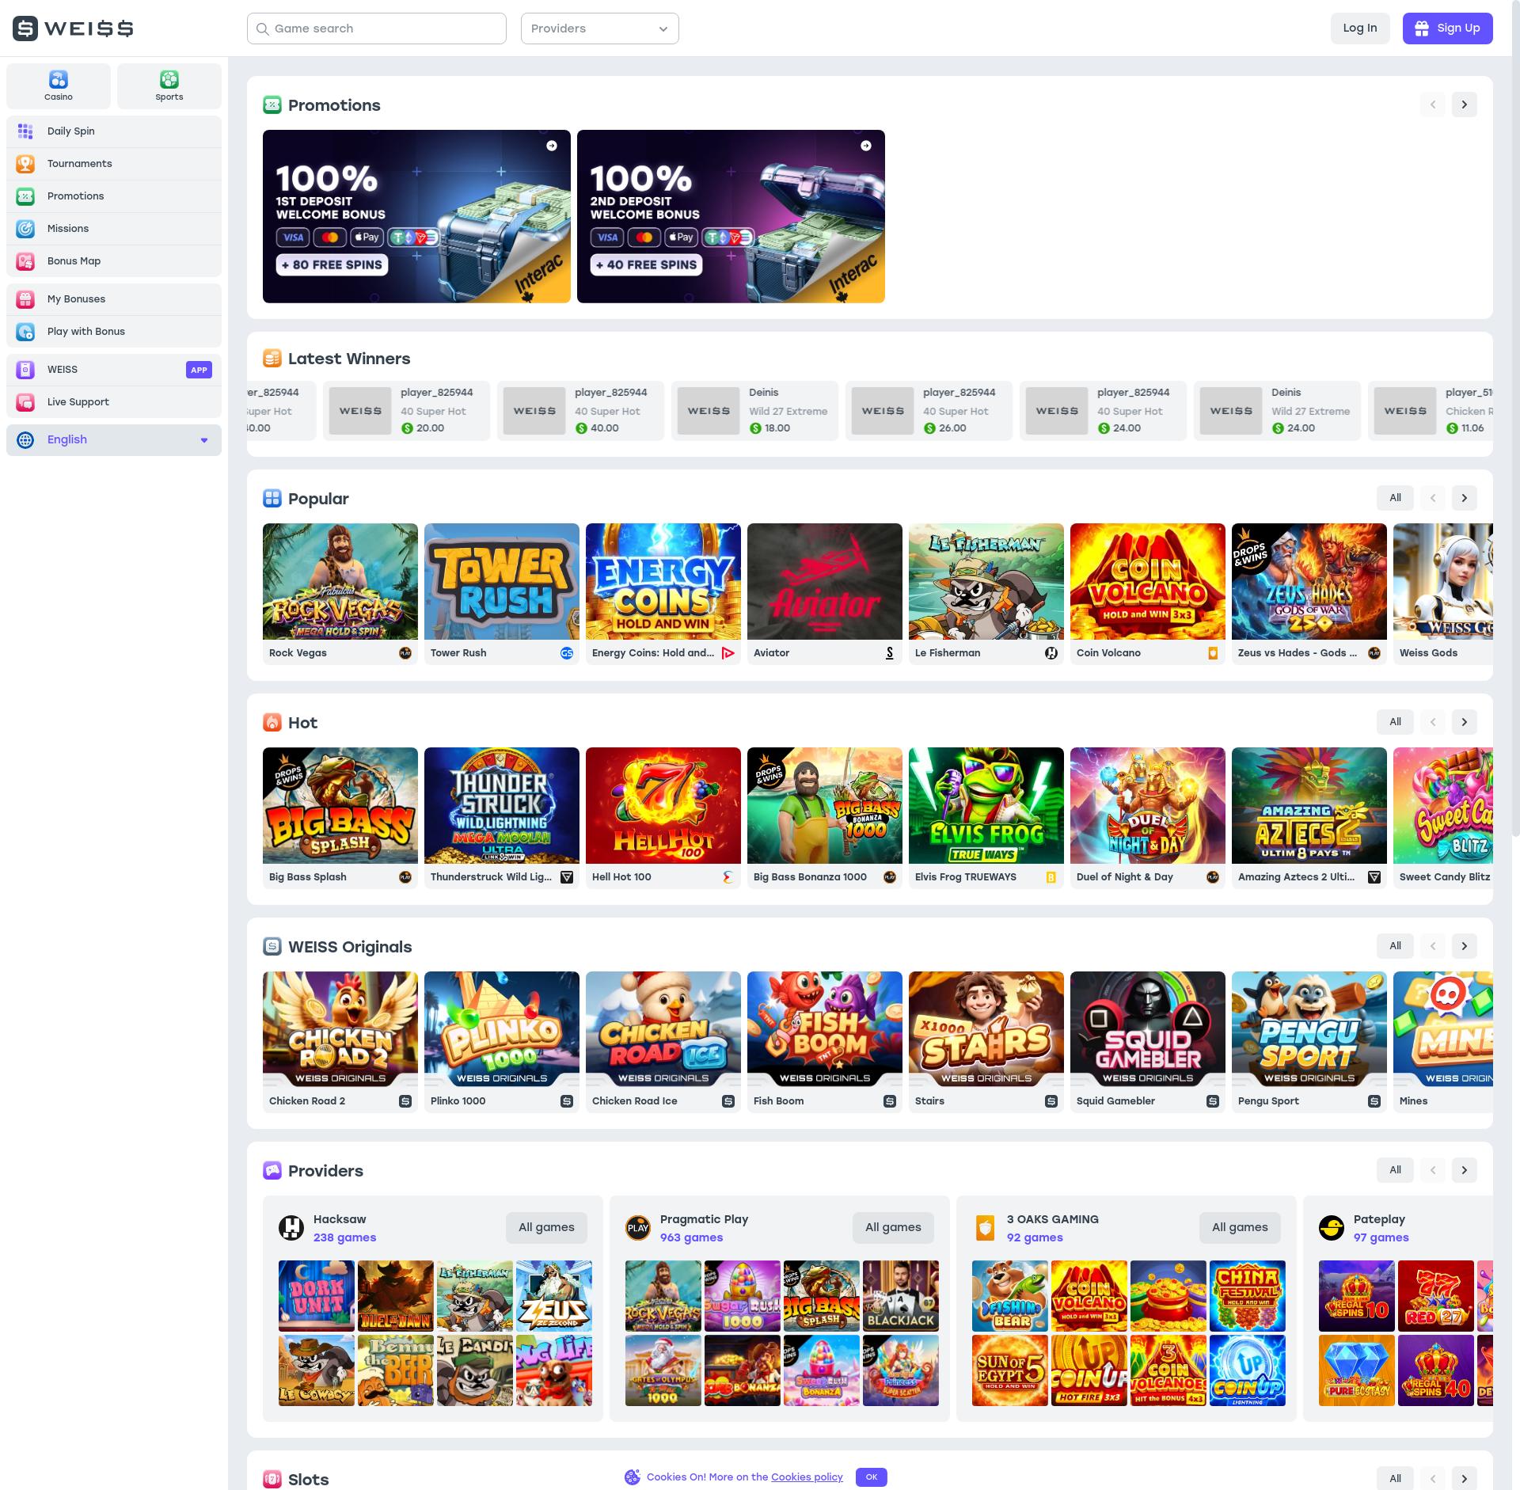1520x1490 pixels.
Task: Switch to the Sports section icon
Action: 169,79
